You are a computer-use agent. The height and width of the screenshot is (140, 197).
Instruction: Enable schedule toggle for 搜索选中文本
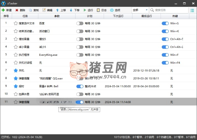(80, 23)
